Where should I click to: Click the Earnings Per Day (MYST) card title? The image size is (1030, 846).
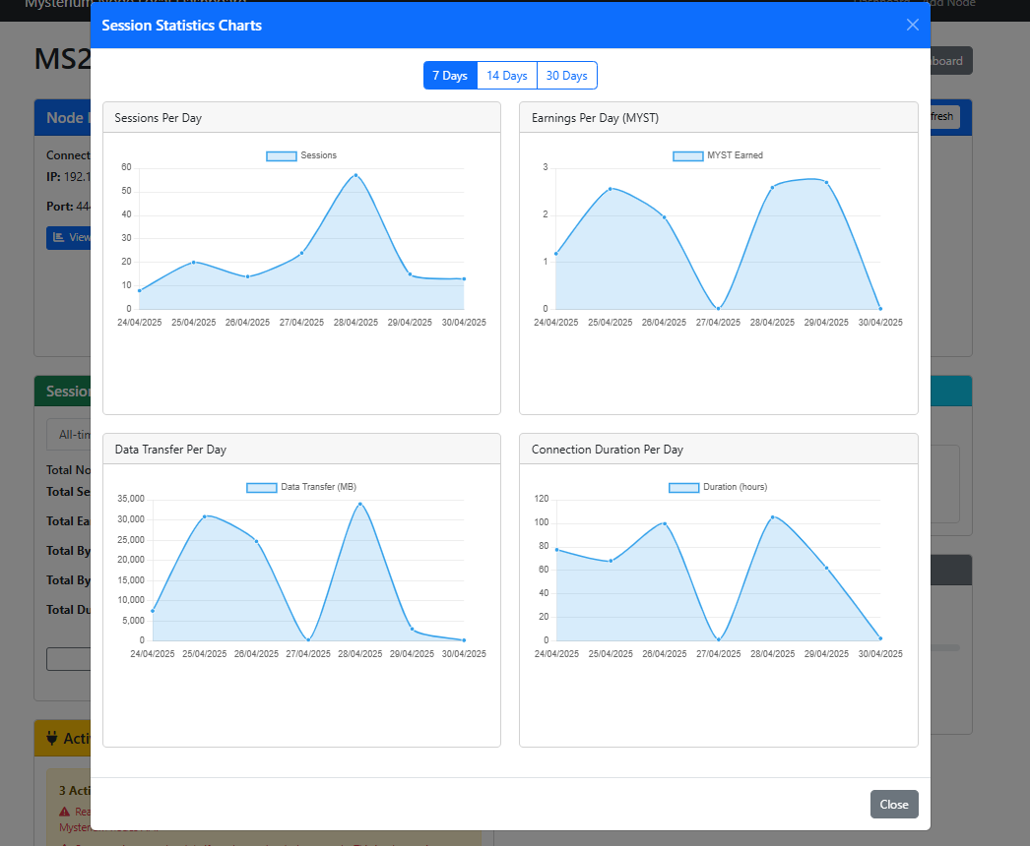pos(595,118)
